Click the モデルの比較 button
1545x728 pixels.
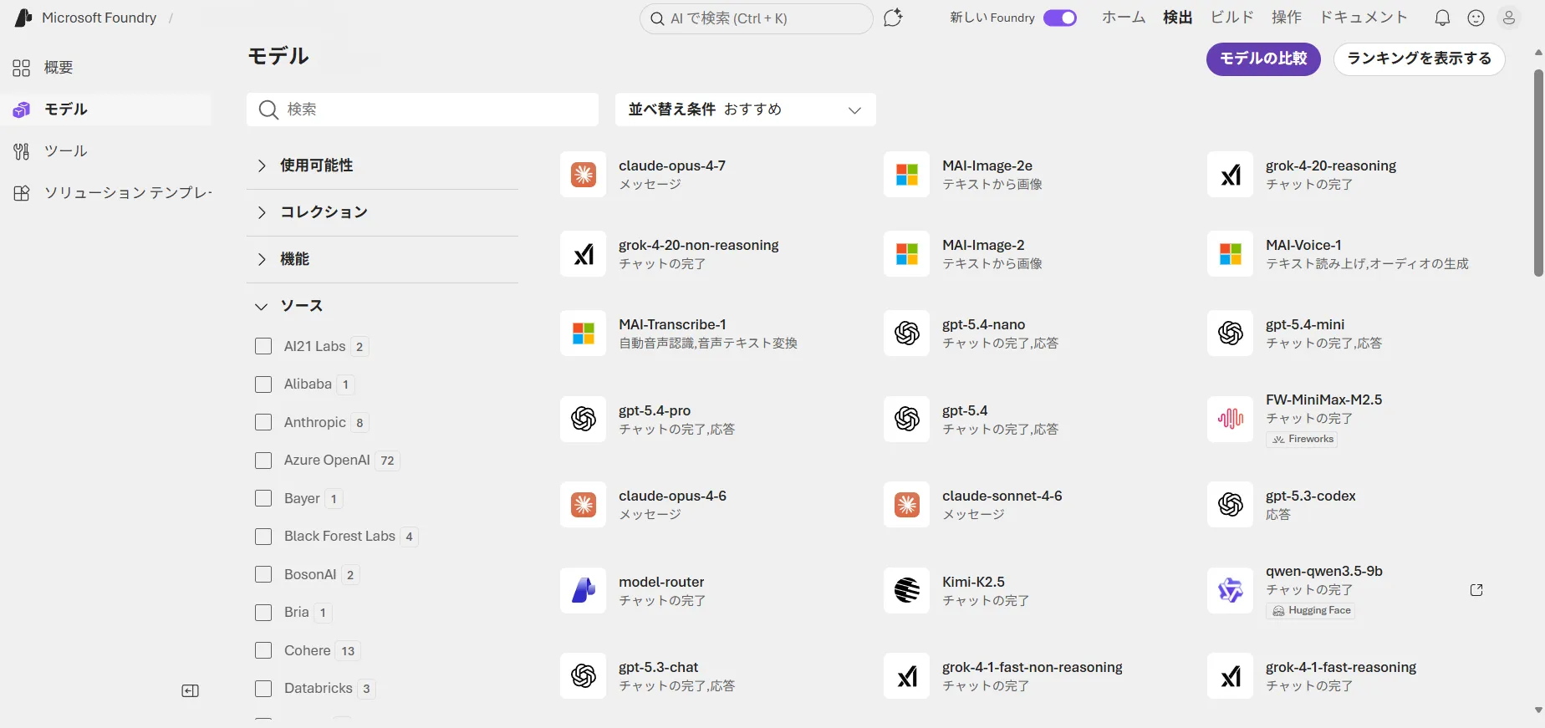[x=1263, y=59]
